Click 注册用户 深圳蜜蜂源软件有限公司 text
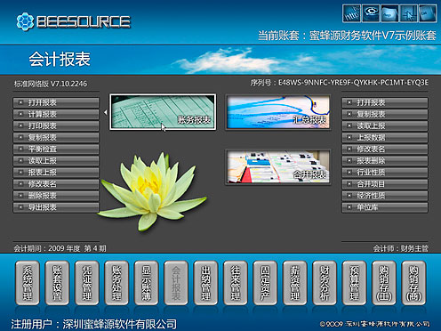This screenshot has width=441, height=331. click(94, 324)
